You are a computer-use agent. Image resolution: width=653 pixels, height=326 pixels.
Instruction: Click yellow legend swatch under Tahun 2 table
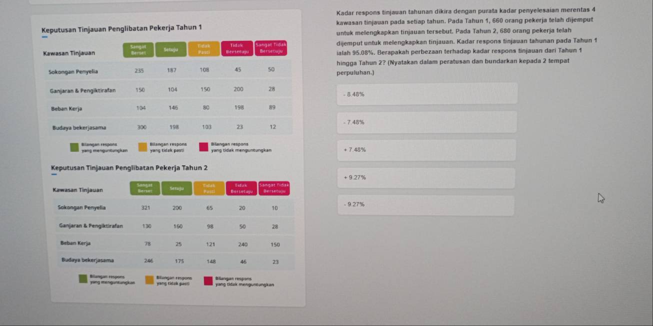point(149,280)
